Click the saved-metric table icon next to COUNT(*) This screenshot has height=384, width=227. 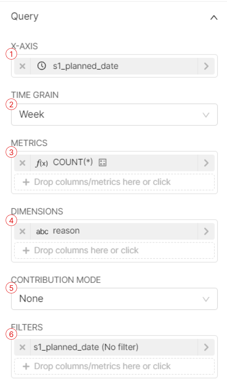(x=103, y=163)
